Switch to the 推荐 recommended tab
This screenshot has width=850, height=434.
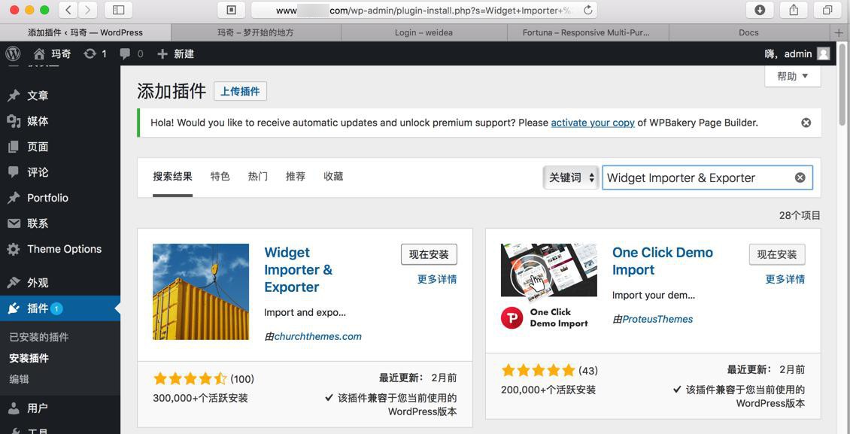(296, 177)
